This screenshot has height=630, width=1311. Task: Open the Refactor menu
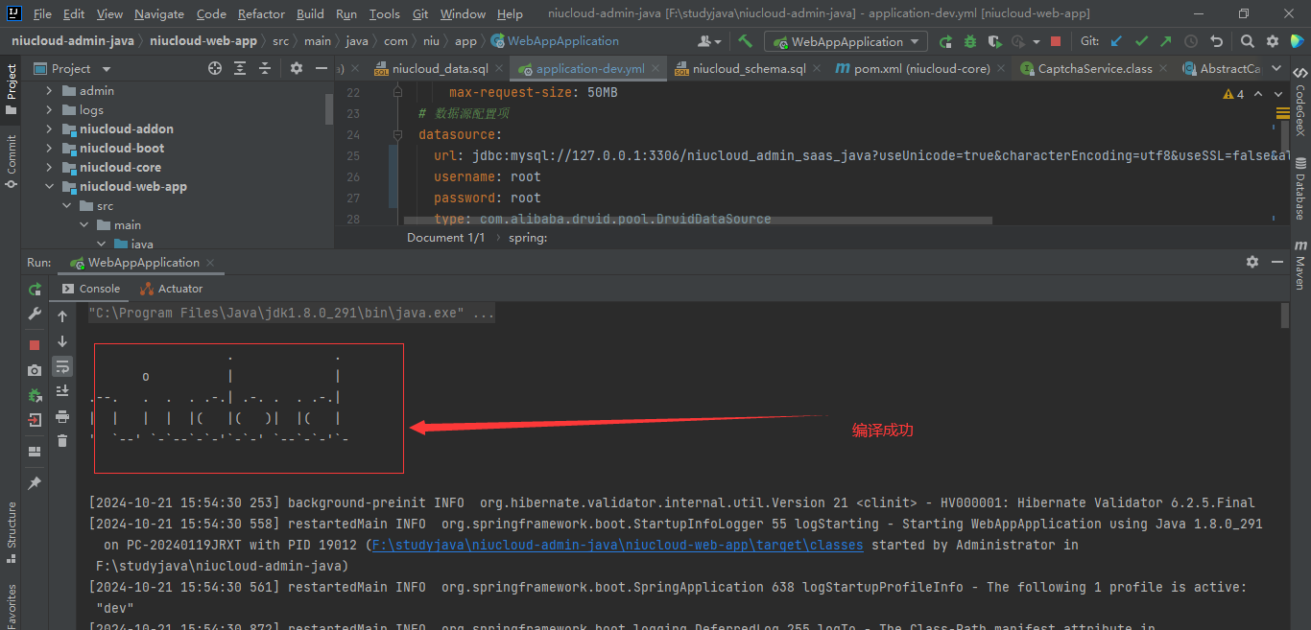(x=261, y=13)
